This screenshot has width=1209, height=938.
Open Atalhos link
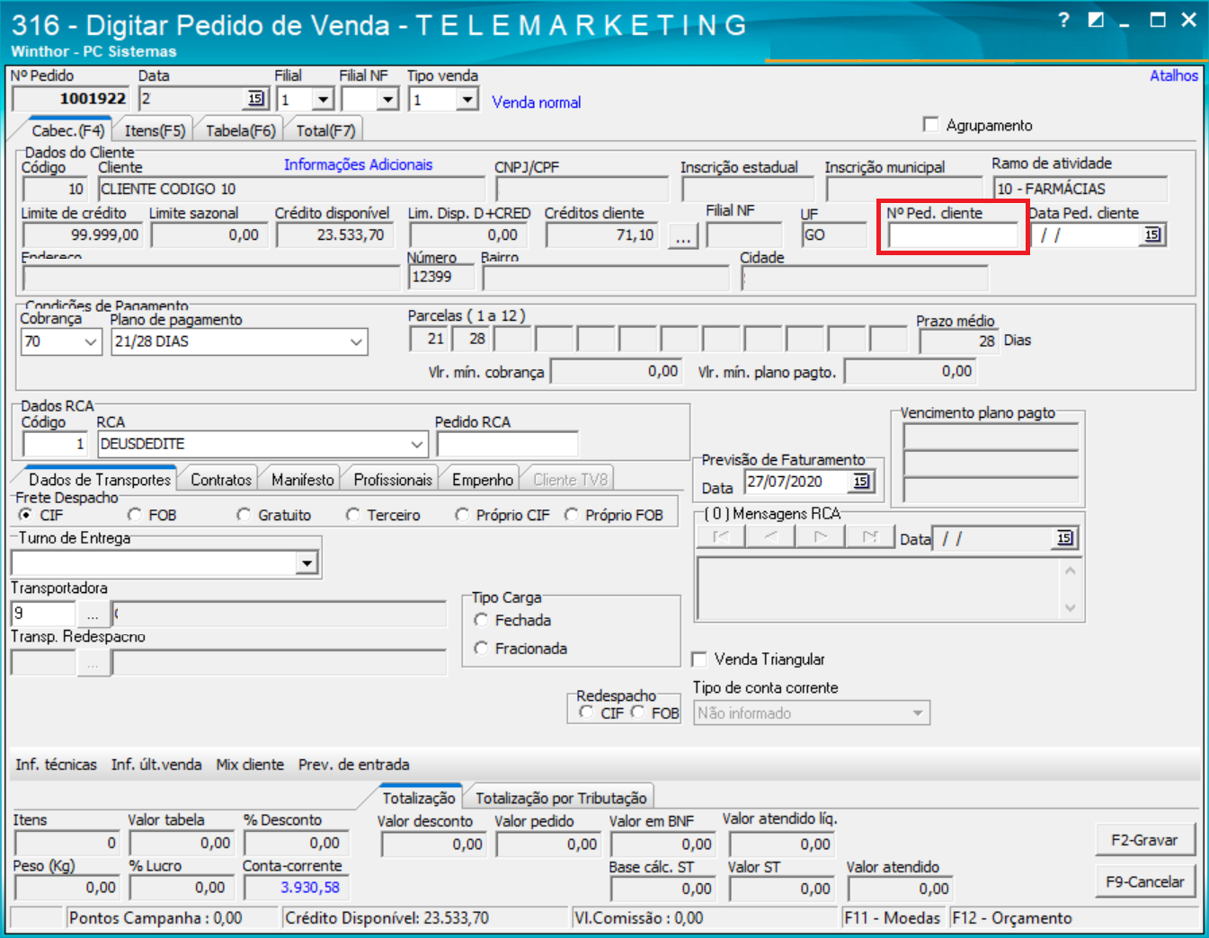[1173, 75]
